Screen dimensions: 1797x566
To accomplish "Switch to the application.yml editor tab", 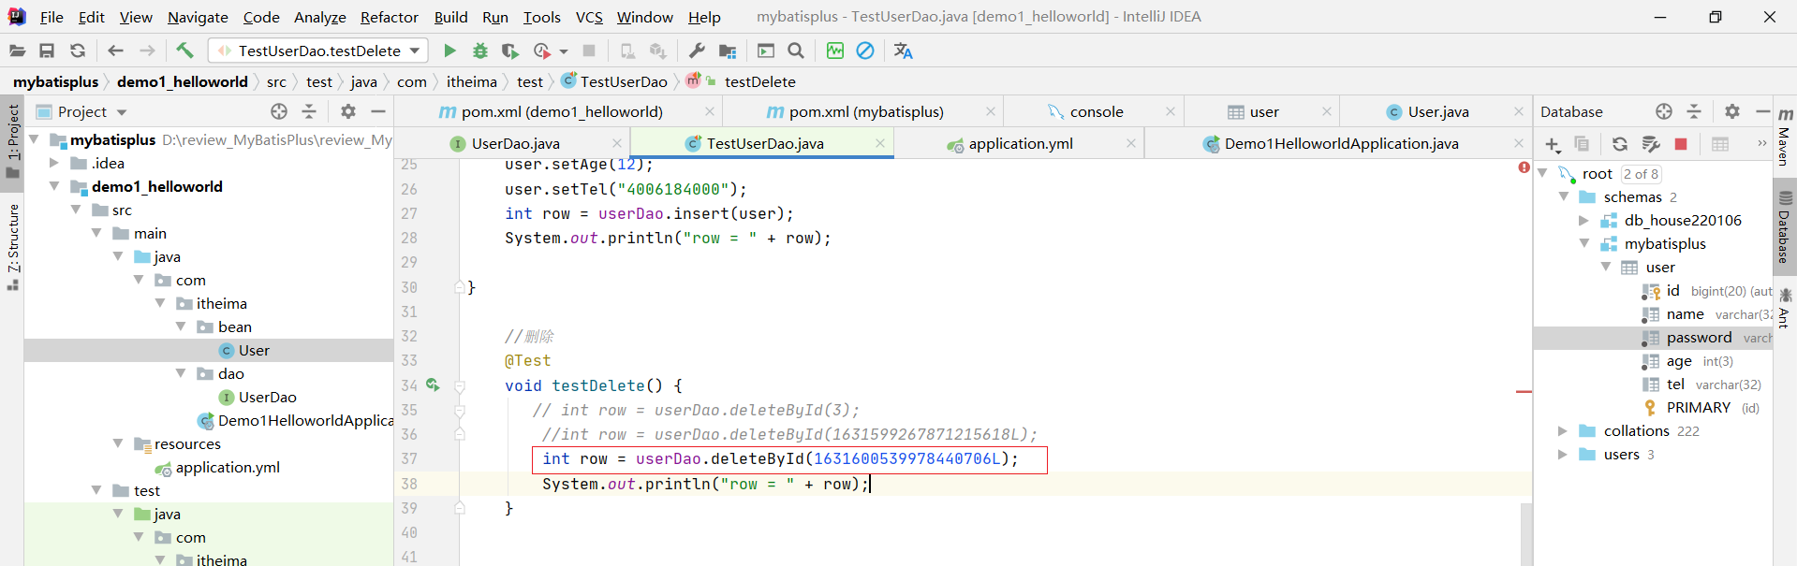I will pos(1021,143).
